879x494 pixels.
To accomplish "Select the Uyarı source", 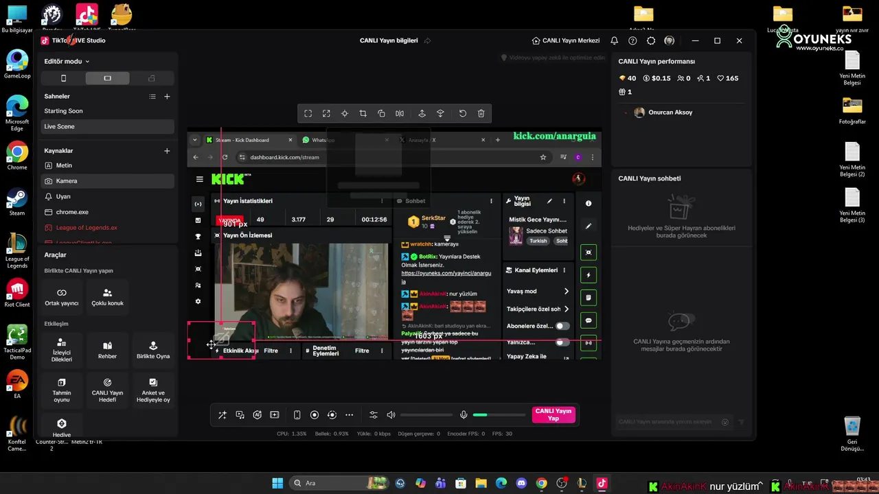I will point(107,196).
